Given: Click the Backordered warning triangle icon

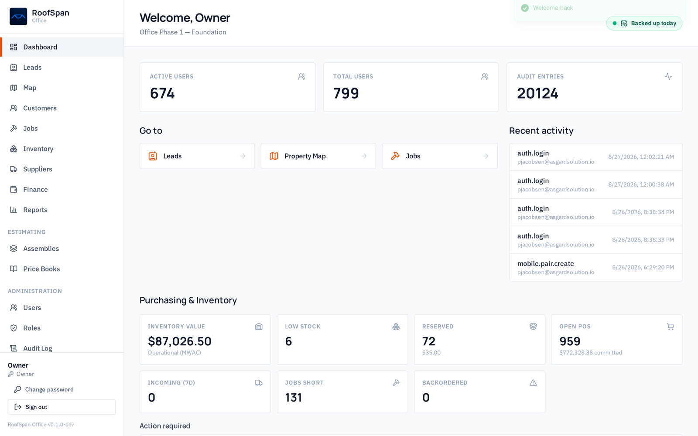Looking at the screenshot, I should click(533, 383).
